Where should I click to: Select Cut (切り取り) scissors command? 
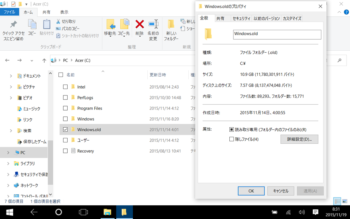(66, 22)
